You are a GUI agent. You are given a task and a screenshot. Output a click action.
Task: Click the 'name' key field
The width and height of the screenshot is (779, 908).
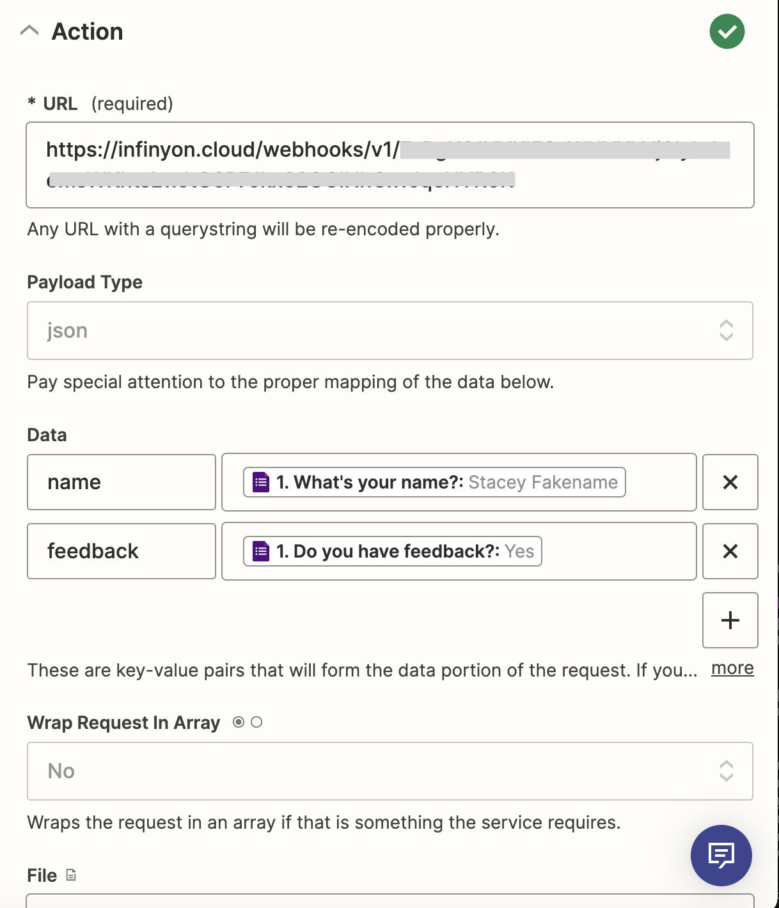[x=122, y=482]
